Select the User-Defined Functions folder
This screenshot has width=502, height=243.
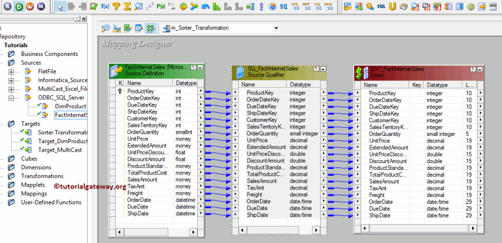[51, 202]
